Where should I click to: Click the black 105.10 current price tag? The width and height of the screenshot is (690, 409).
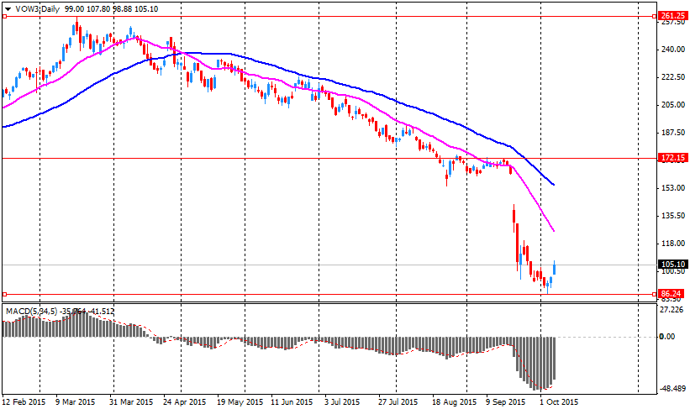(673, 265)
